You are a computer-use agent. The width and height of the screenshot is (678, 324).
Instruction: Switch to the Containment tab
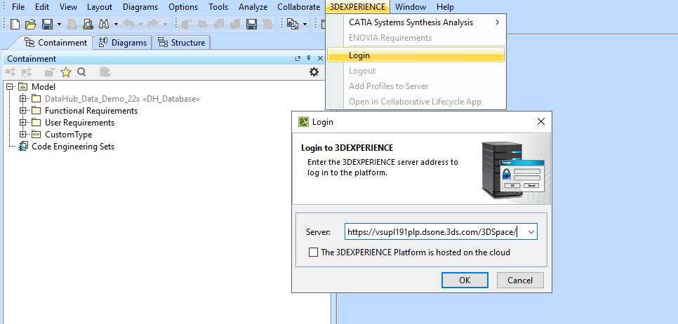point(55,42)
